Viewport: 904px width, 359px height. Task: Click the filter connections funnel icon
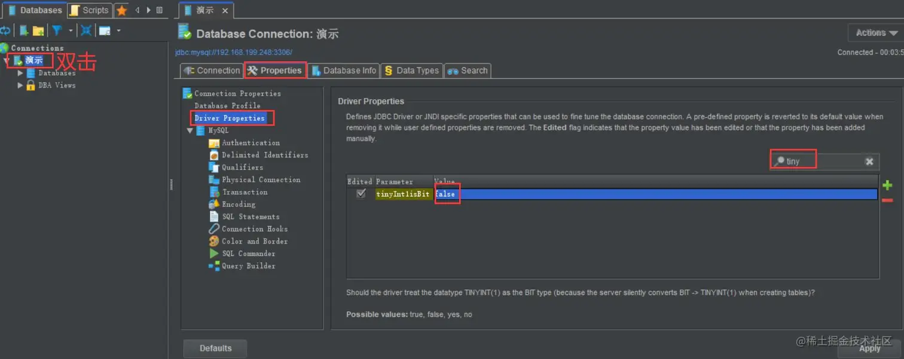[57, 29]
